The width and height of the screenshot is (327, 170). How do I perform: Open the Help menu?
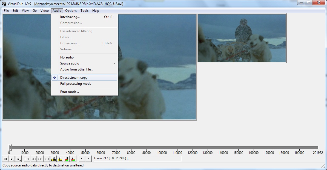click(96, 11)
